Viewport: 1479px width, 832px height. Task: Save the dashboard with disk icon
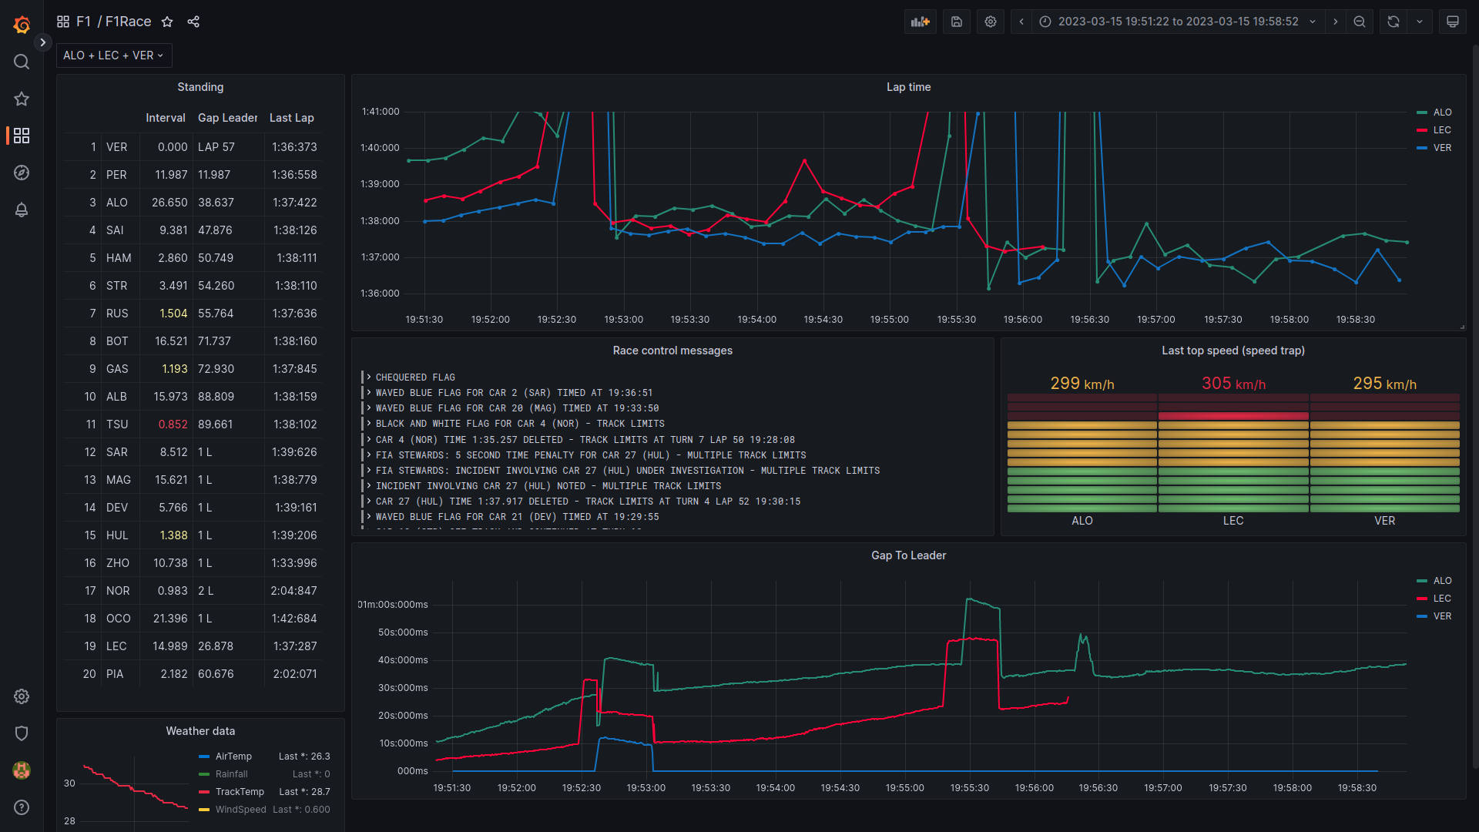[x=956, y=22]
